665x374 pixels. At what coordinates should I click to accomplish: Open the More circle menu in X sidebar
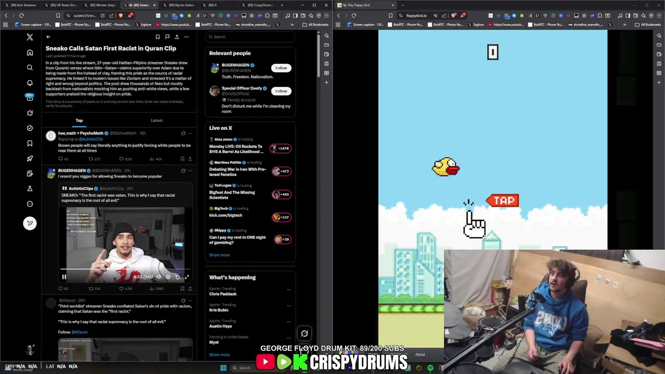30,204
